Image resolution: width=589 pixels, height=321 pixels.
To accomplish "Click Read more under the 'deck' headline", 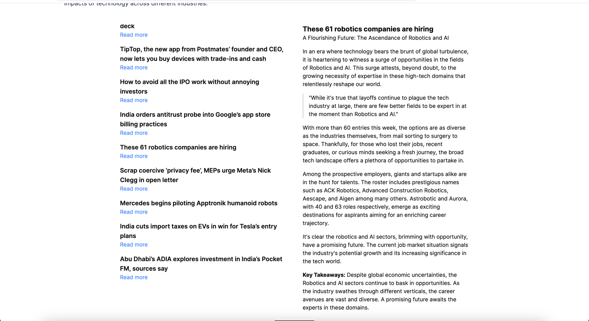I will (x=134, y=35).
